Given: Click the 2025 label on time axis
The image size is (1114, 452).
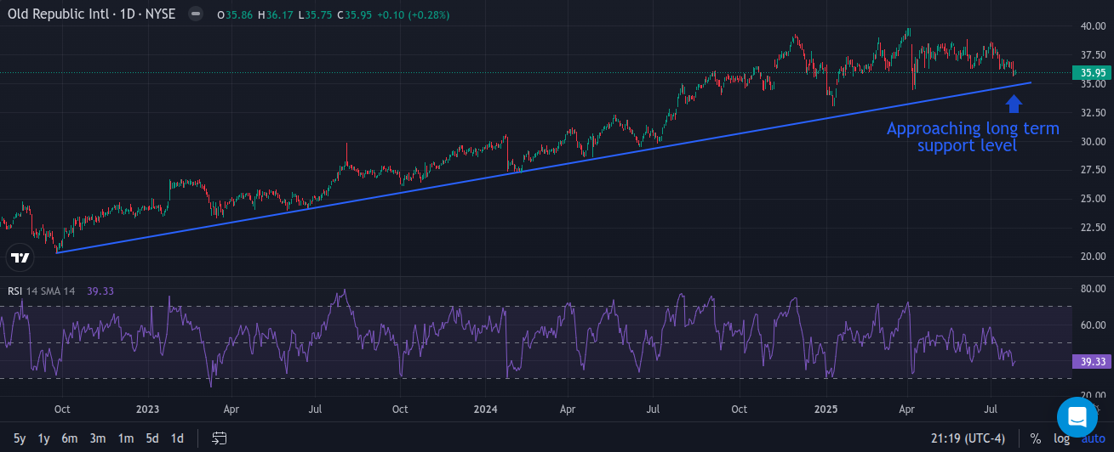Looking at the screenshot, I should [x=826, y=409].
